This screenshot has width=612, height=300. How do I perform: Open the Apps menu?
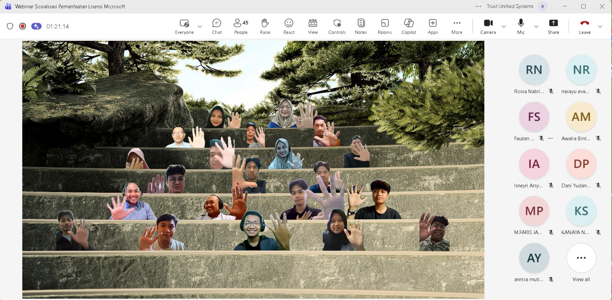[433, 26]
